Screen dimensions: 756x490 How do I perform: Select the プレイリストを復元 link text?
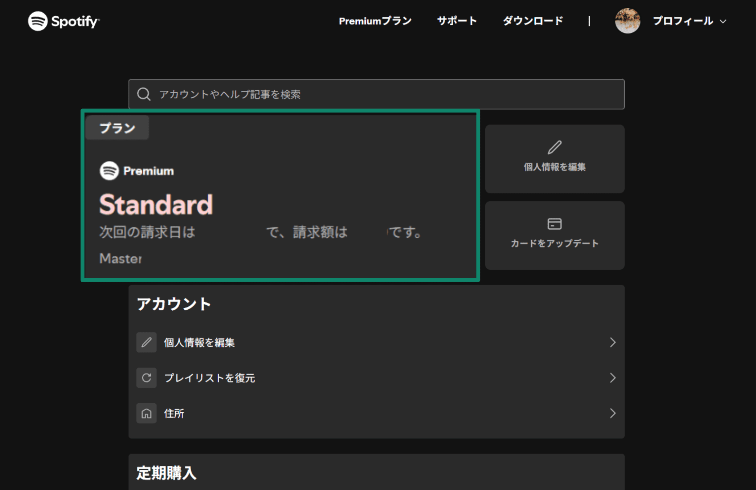(209, 378)
